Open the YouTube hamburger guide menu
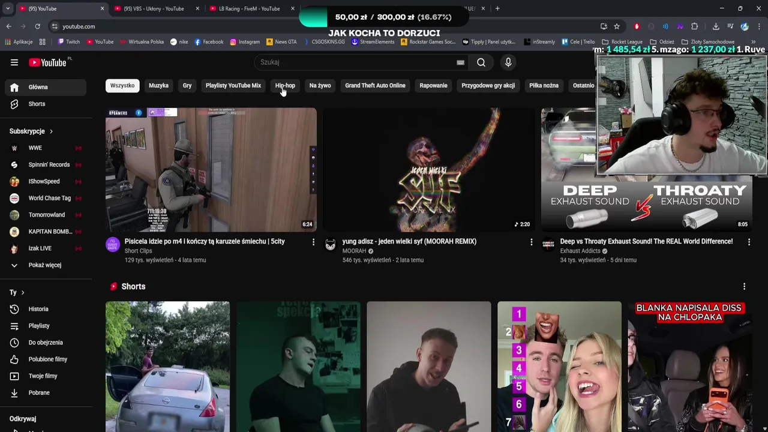 point(14,62)
